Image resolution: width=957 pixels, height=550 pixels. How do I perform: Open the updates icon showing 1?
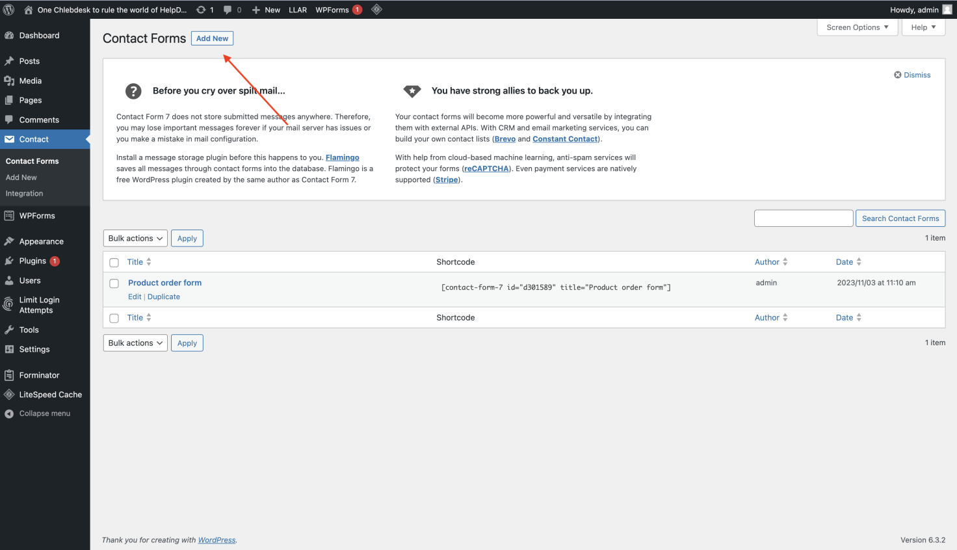[202, 10]
